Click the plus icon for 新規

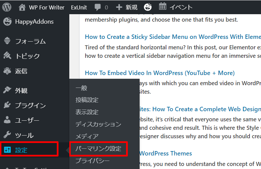click(x=119, y=7)
